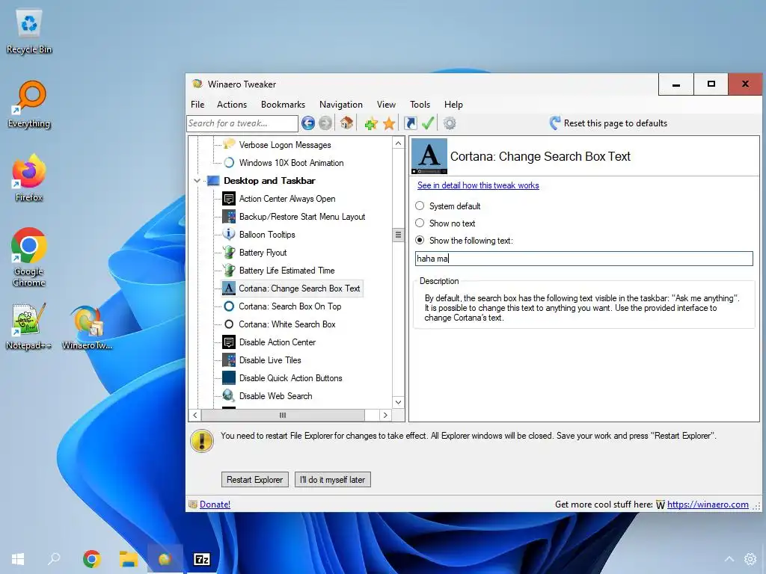Select Disable Live Tiles tweak
Viewport: 766px width, 574px height.
click(269, 360)
